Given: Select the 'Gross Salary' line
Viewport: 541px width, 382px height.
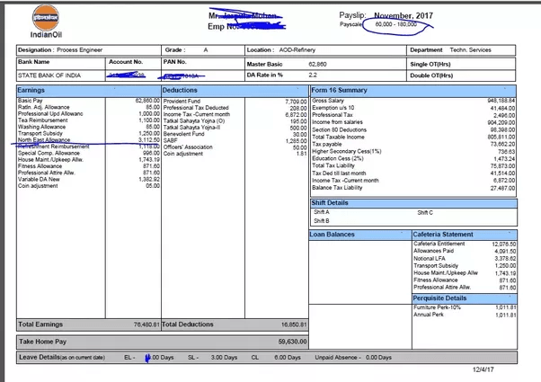Looking at the screenshot, I should point(413,101).
